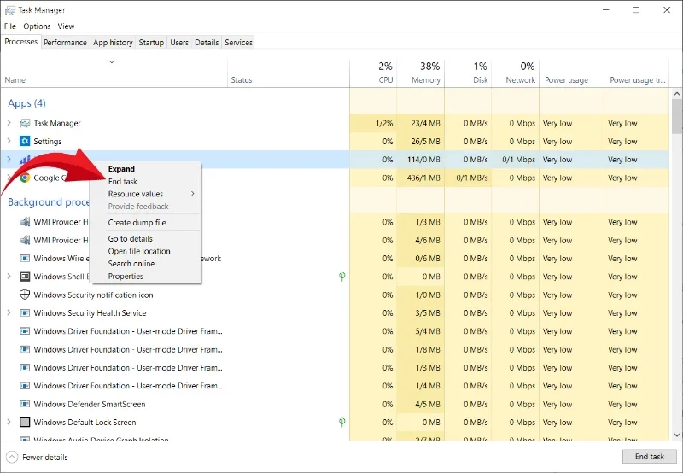Image resolution: width=683 pixels, height=473 pixels.
Task: Expand the Settings app row
Action: pyautogui.click(x=9, y=141)
